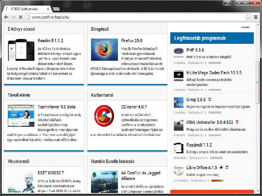Click the scrollbar up arrow
The image size is (262, 196).
[258, 25]
